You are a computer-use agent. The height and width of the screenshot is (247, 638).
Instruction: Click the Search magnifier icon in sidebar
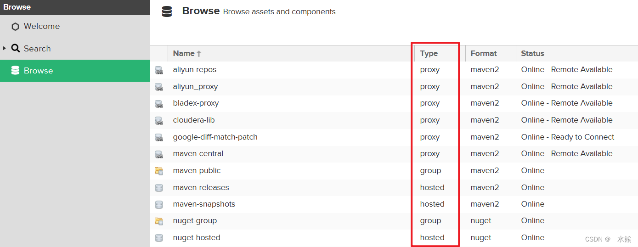(x=16, y=48)
